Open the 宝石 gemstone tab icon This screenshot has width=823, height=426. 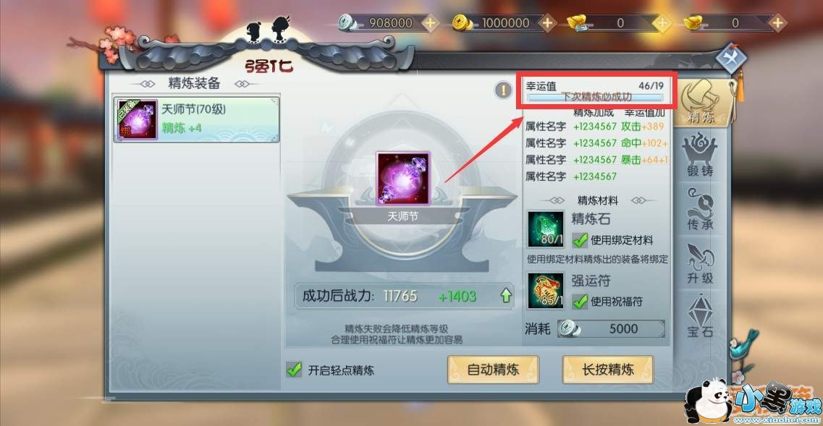click(x=701, y=316)
